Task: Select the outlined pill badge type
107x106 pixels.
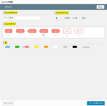Action: pyautogui.click(x=79, y=36)
